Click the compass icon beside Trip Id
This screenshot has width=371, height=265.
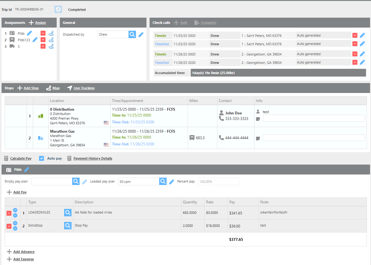click(58, 9)
